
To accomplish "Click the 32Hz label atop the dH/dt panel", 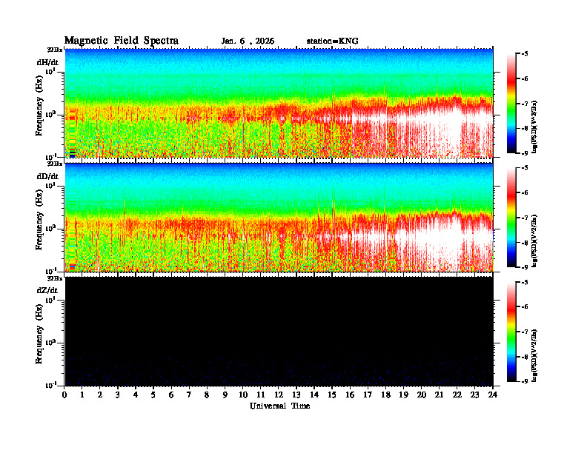I will [x=55, y=50].
